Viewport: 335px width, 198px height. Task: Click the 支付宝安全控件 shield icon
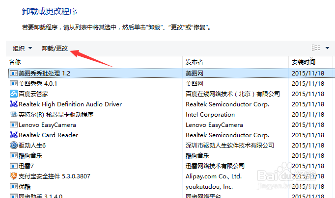pos(14,176)
